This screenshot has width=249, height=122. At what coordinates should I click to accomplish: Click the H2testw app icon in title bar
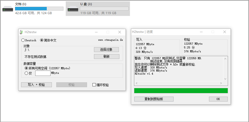[21, 32]
